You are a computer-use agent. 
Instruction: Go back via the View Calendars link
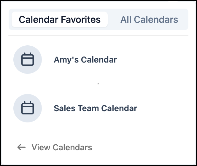coord(55,147)
